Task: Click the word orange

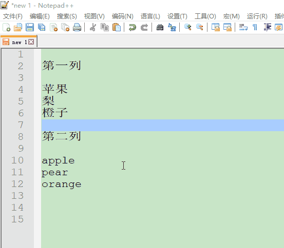Action: tap(62, 184)
